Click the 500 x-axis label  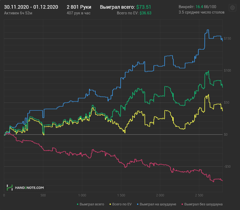(x=43, y=195)
